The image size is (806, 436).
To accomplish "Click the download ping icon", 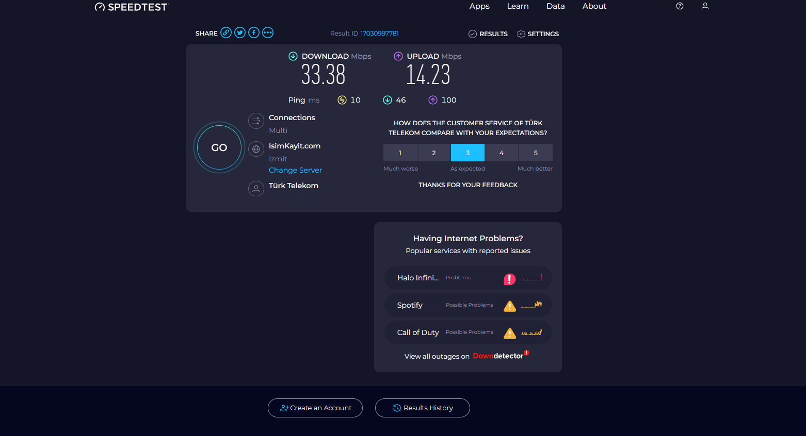I will tap(388, 100).
